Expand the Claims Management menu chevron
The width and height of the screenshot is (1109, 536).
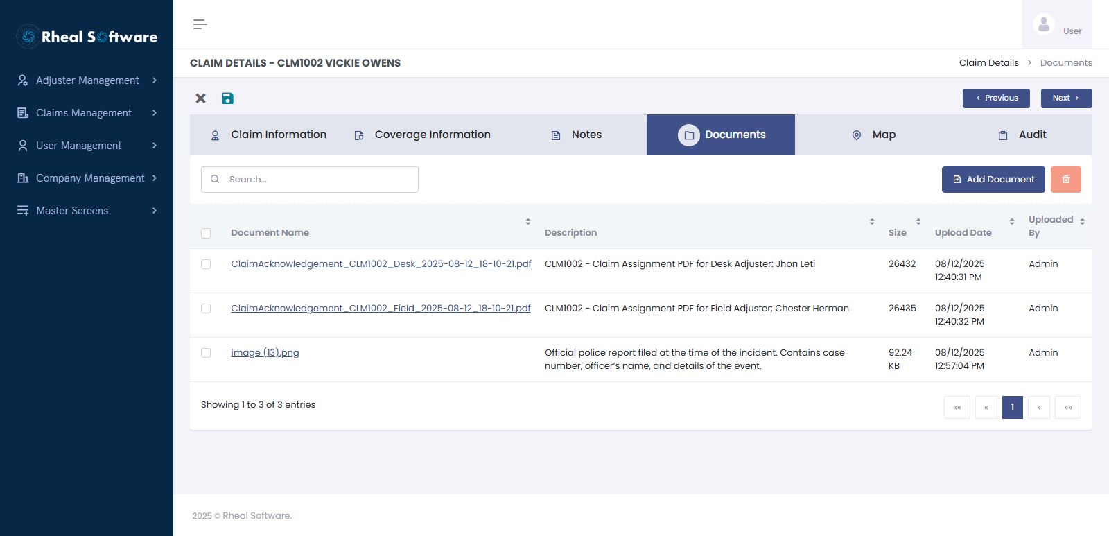pyautogui.click(x=155, y=113)
